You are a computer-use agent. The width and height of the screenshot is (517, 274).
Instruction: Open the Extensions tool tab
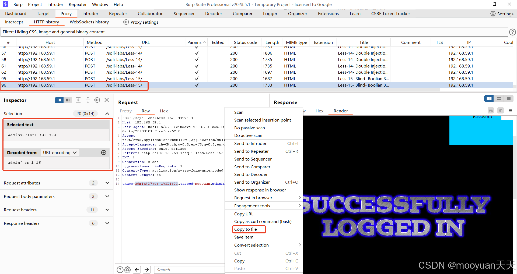pyautogui.click(x=328, y=13)
